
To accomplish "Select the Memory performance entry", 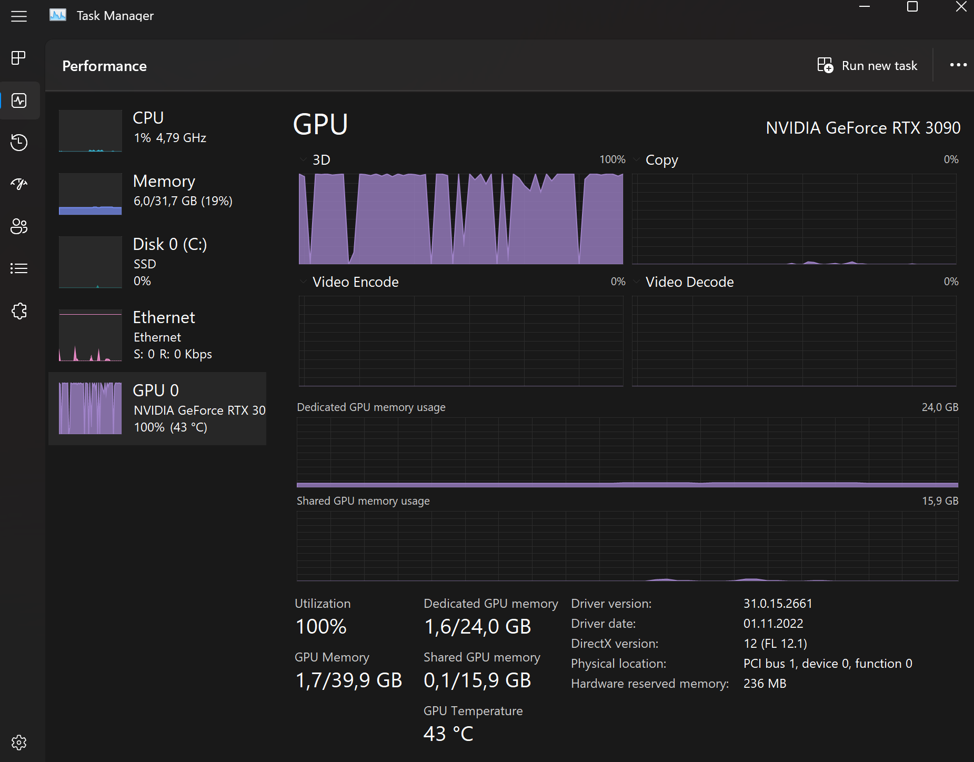I will pos(157,193).
